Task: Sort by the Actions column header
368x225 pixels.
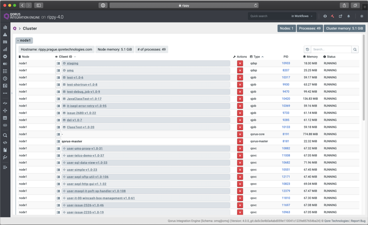Action: 240,57
